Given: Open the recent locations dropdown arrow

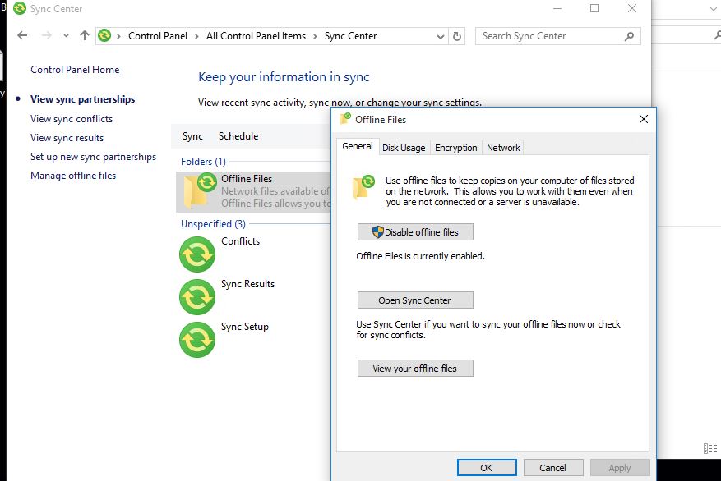Looking at the screenshot, I should (x=67, y=36).
